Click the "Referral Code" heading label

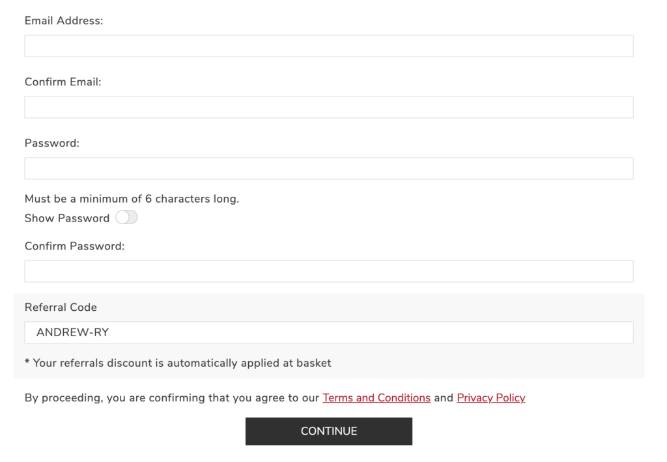[61, 308]
